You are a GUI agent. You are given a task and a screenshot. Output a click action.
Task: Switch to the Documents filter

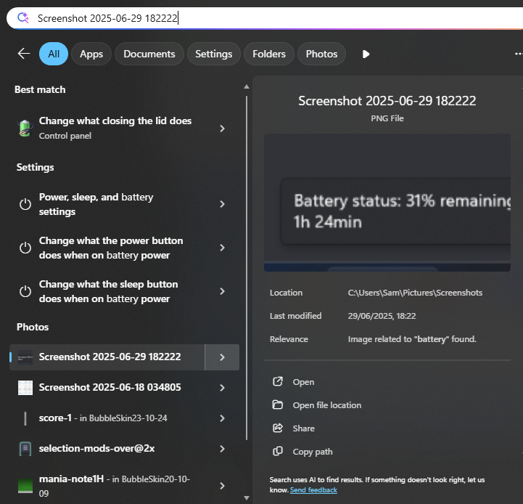[149, 54]
